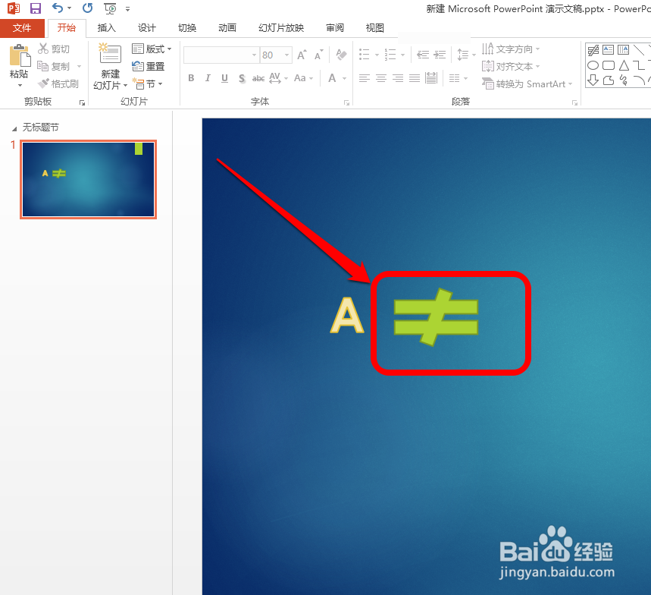Select the rounded rectangle shape
Image resolution: width=651 pixels, height=595 pixels.
click(609, 65)
